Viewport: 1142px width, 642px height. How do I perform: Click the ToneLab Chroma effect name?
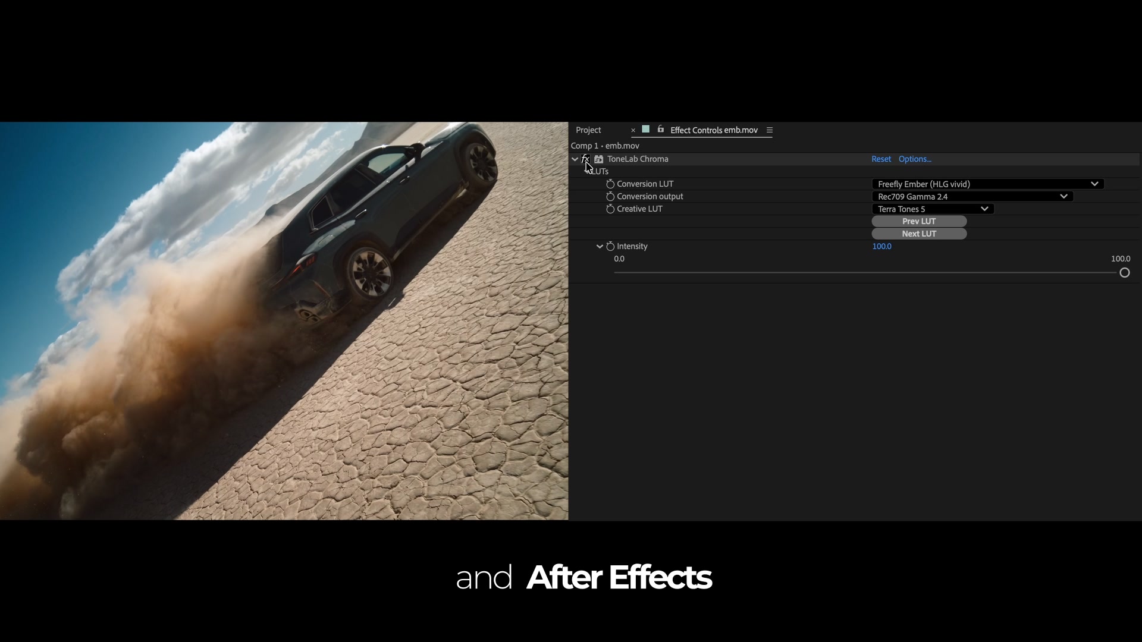638,159
